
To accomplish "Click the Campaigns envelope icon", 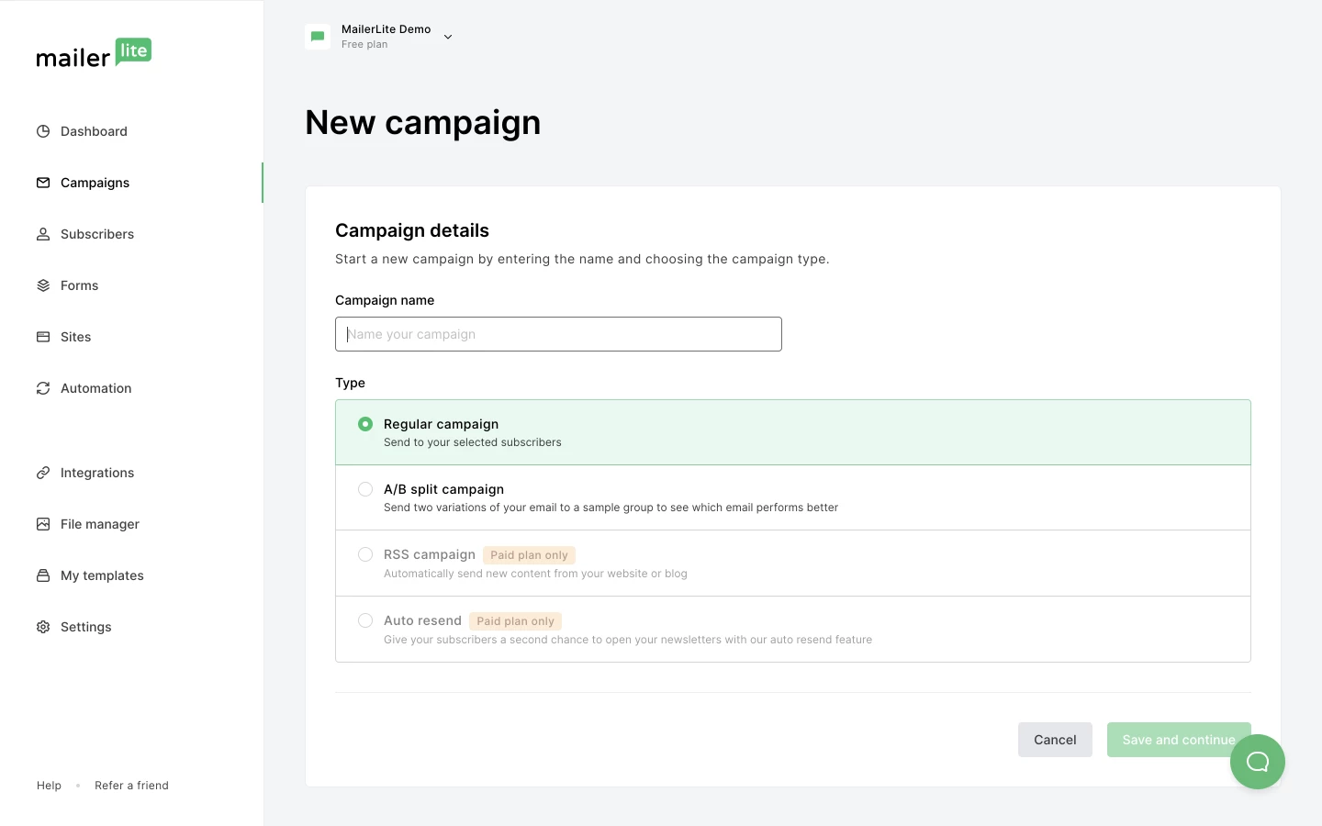I will coord(43,183).
